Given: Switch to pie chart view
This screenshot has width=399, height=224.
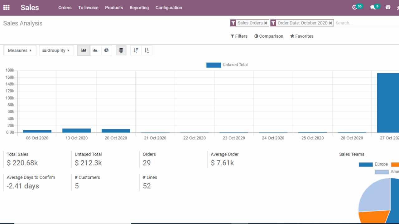Looking at the screenshot, I should coord(107,50).
